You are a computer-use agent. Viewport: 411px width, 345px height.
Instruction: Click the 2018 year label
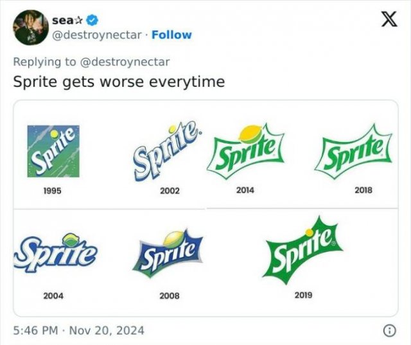362,190
